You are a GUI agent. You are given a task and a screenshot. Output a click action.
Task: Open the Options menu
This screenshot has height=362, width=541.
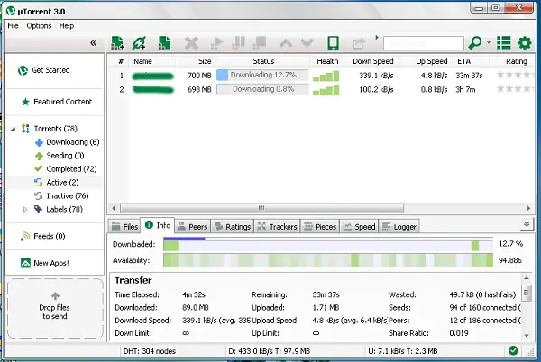(39, 26)
